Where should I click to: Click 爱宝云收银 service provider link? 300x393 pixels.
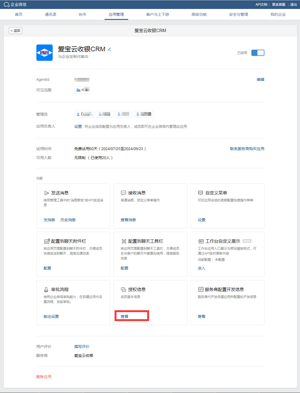pos(84,356)
